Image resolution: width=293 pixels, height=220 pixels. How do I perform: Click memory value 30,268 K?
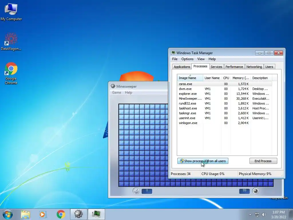pyautogui.click(x=242, y=99)
